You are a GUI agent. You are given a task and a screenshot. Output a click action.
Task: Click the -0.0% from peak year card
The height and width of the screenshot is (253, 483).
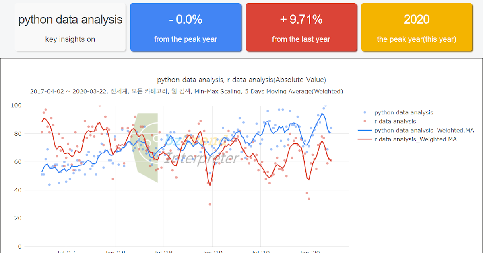[x=186, y=27]
